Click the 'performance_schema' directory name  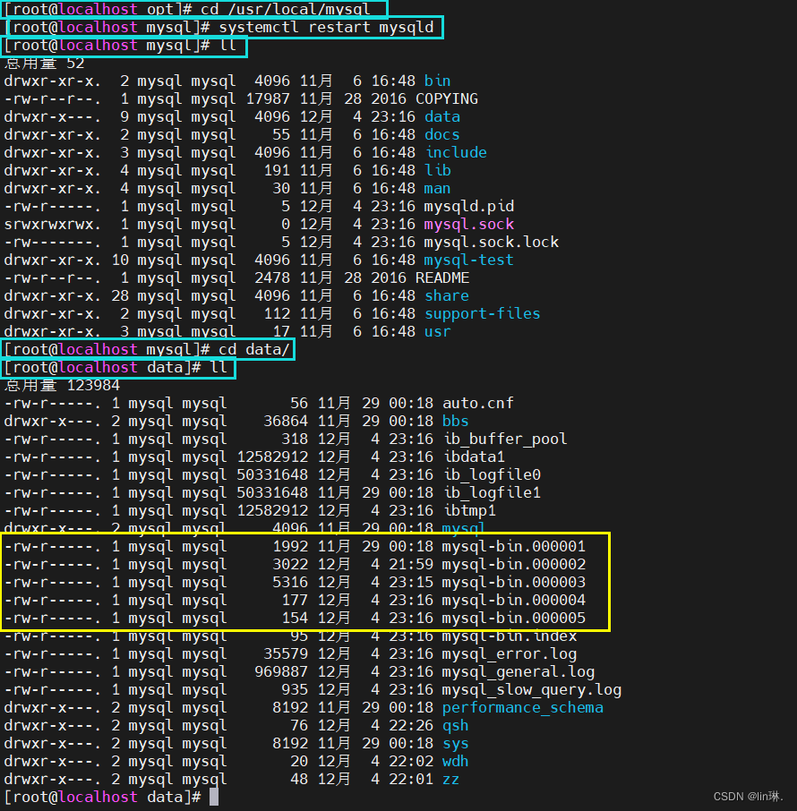pyautogui.click(x=523, y=707)
